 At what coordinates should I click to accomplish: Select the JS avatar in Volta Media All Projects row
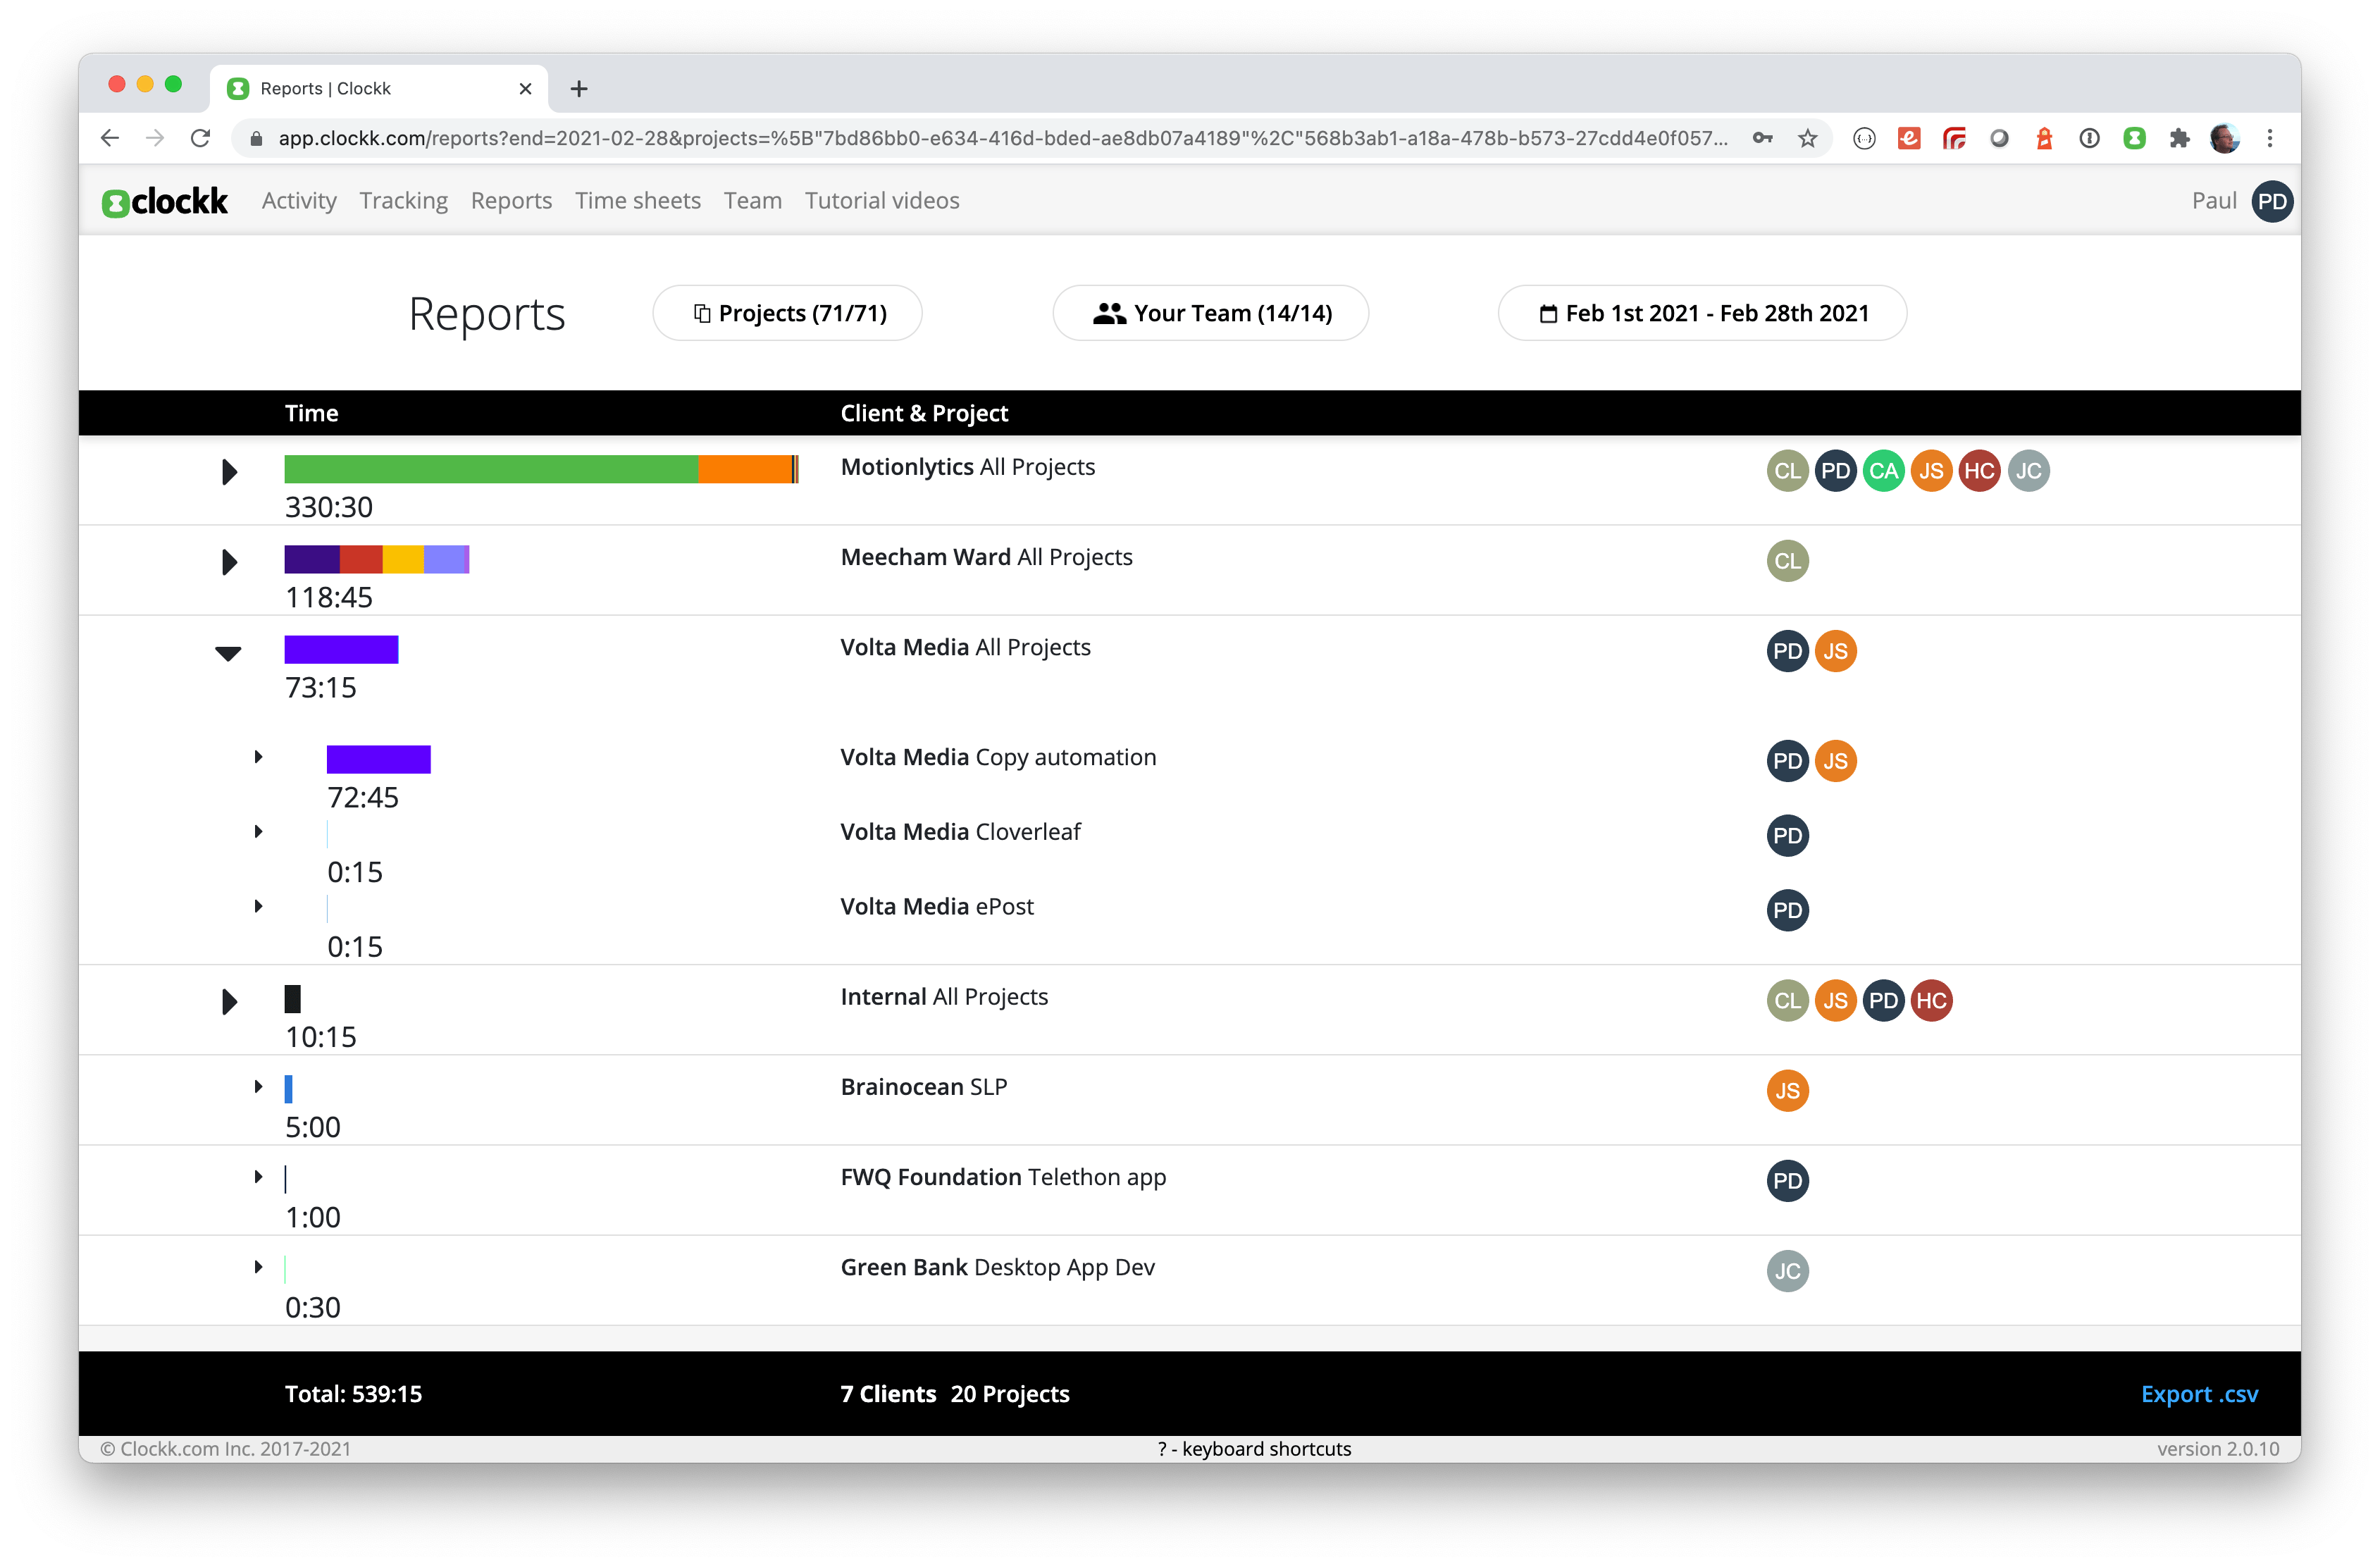click(x=1835, y=651)
